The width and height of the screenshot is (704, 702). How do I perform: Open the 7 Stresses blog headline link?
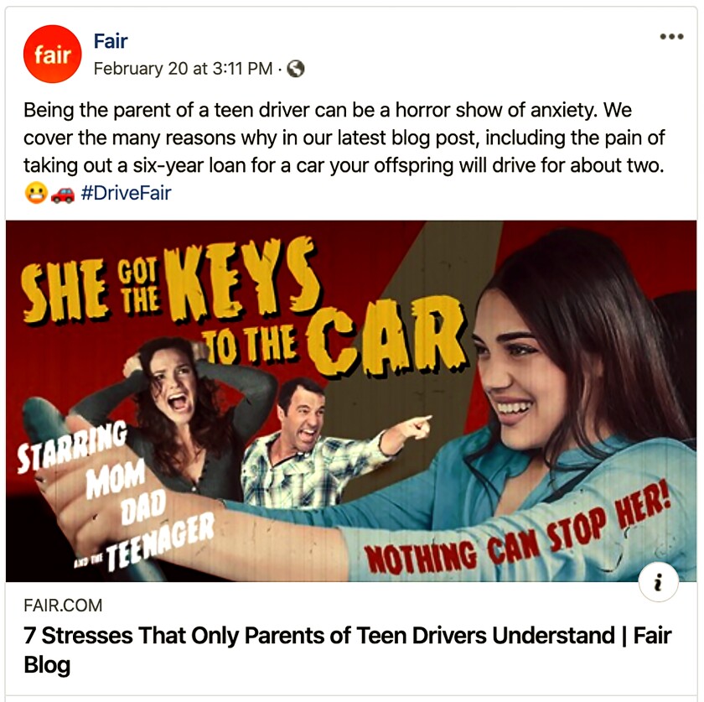[348, 650]
